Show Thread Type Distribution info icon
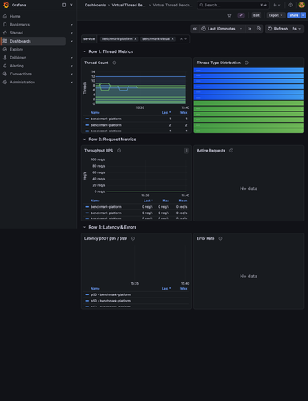The image size is (308, 401). pos(246,63)
